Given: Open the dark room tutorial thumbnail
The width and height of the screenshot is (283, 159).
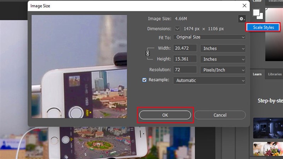Looking at the screenshot, I should pos(268,128).
